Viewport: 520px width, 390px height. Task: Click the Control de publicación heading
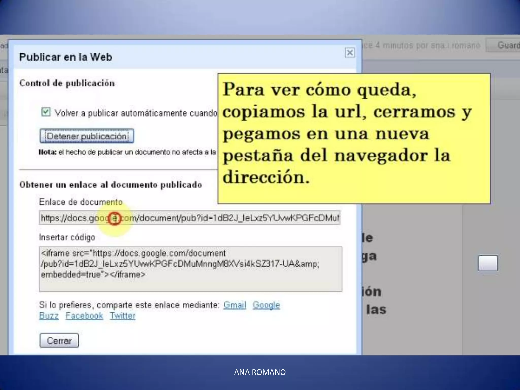point(67,83)
